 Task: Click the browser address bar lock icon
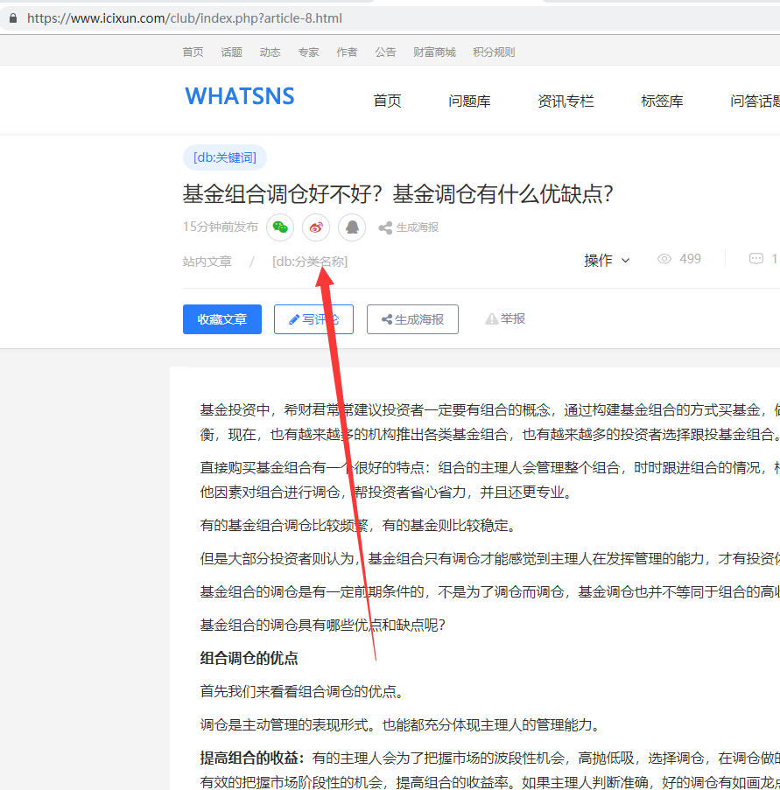[x=11, y=18]
